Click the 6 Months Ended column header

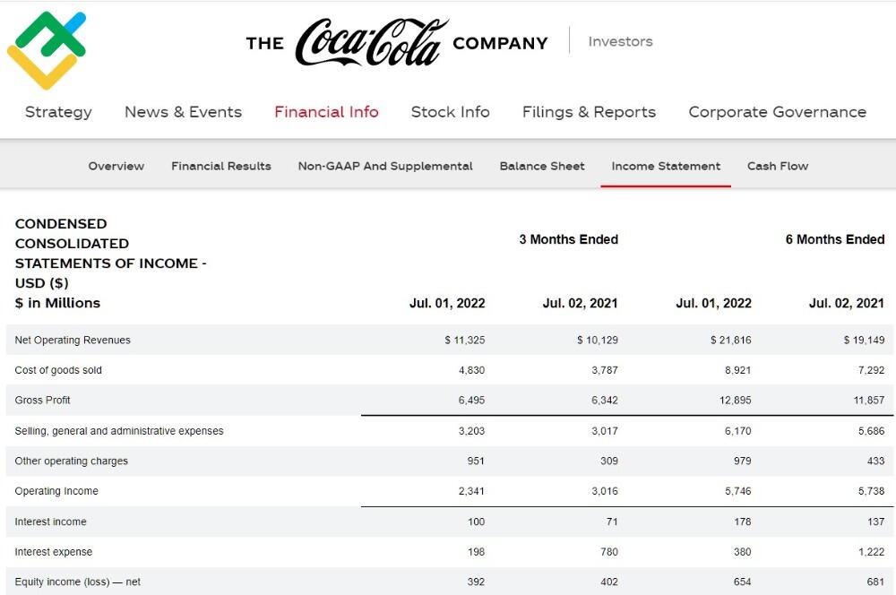click(x=834, y=239)
